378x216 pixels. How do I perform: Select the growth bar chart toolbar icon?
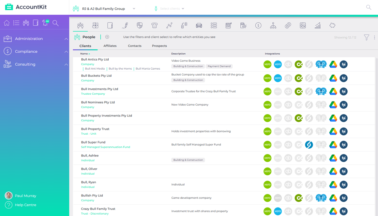(318, 25)
